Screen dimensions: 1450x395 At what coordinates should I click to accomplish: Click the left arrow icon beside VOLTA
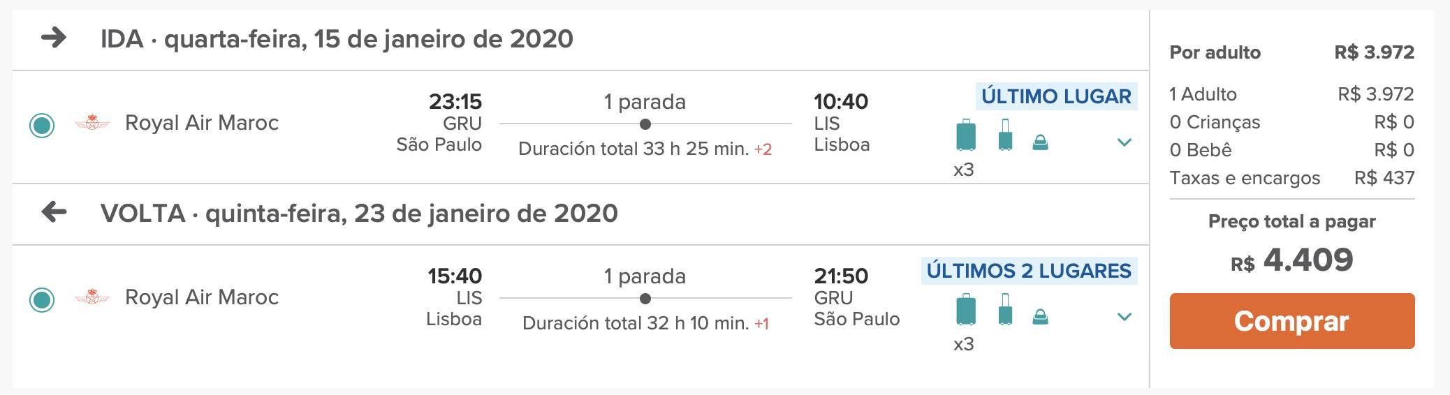(x=54, y=211)
